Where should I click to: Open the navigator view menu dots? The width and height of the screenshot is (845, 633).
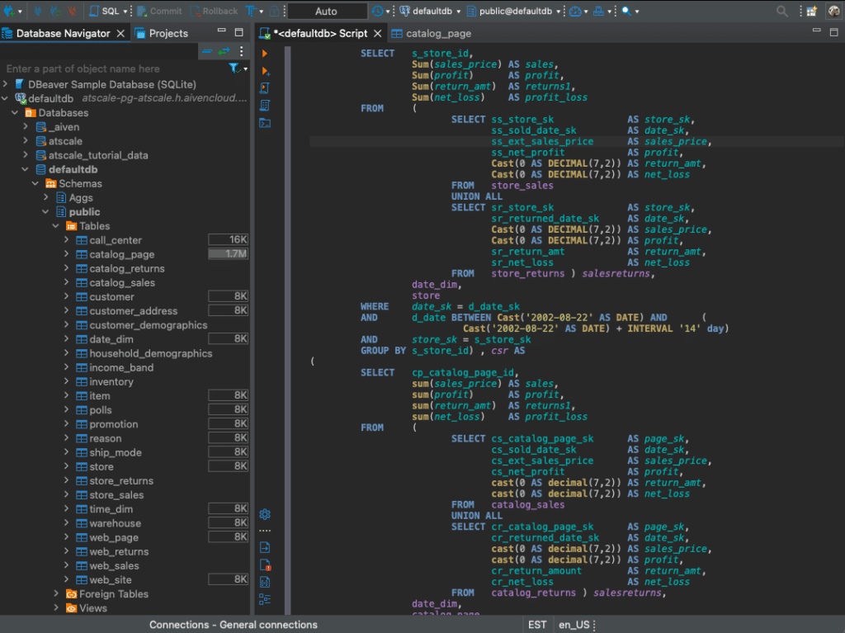tap(242, 51)
